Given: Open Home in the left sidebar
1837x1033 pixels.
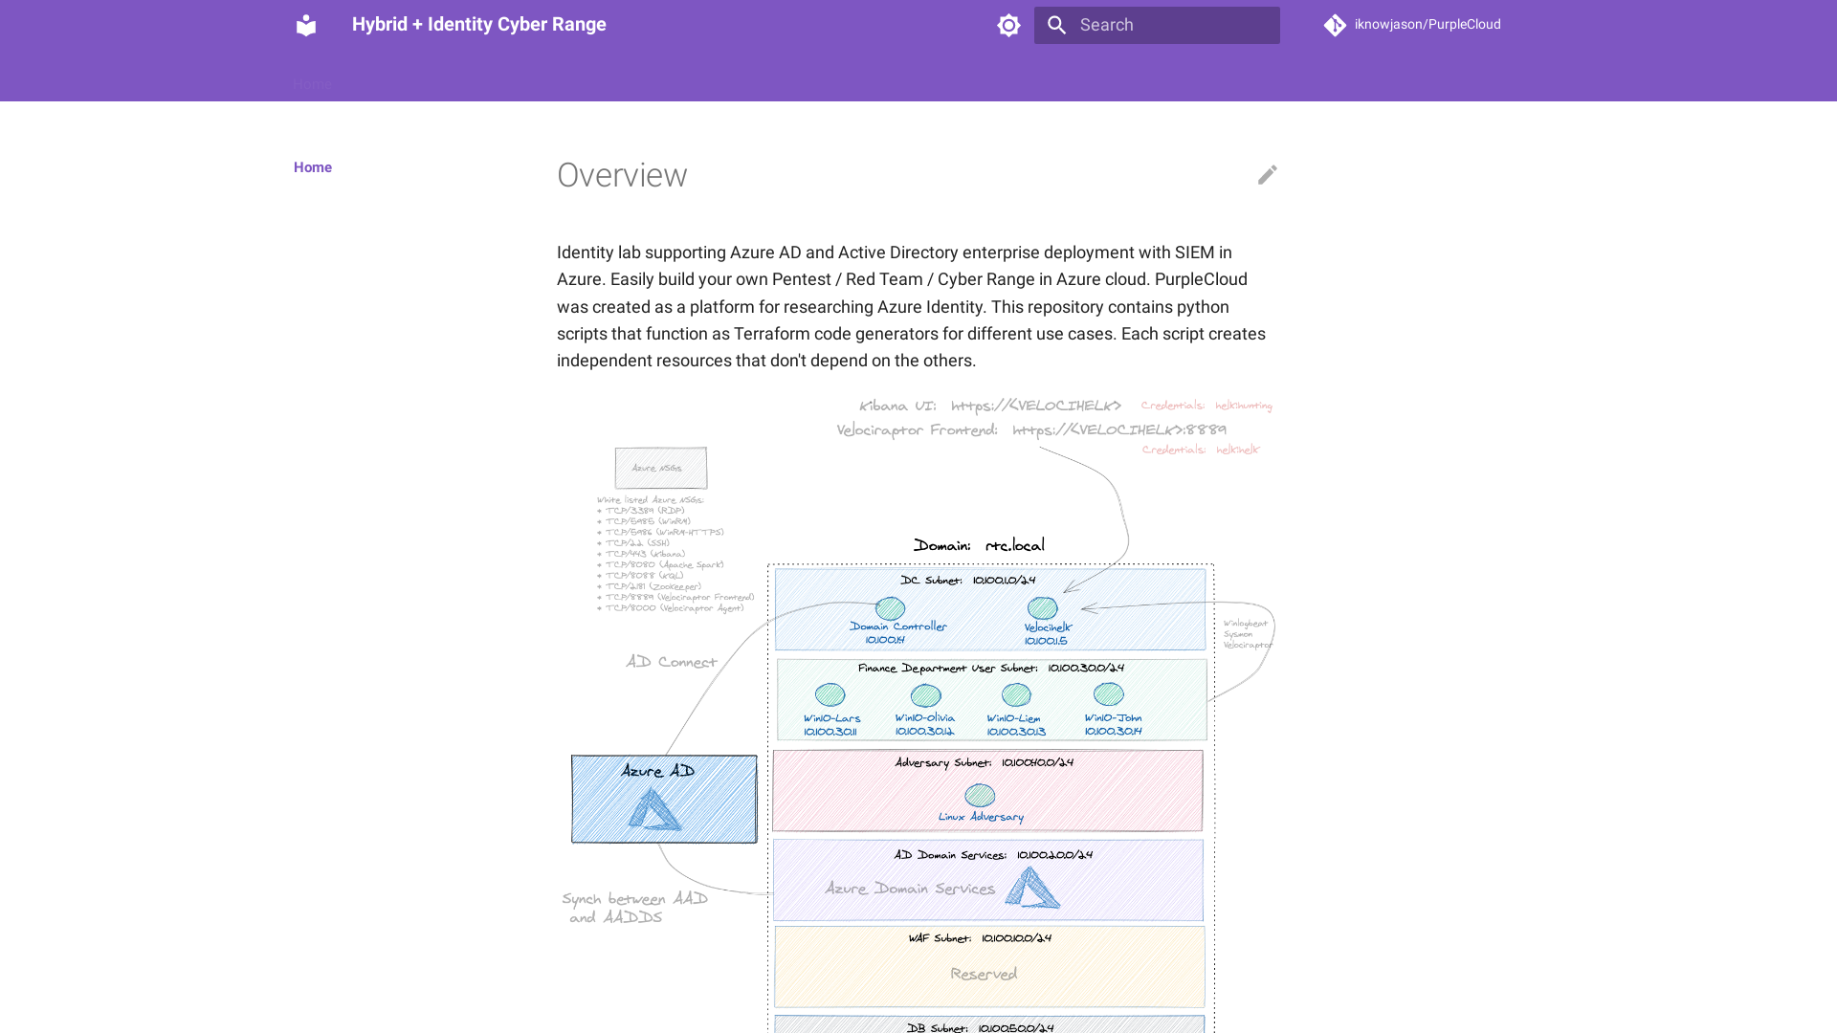Looking at the screenshot, I should coord(313,167).
